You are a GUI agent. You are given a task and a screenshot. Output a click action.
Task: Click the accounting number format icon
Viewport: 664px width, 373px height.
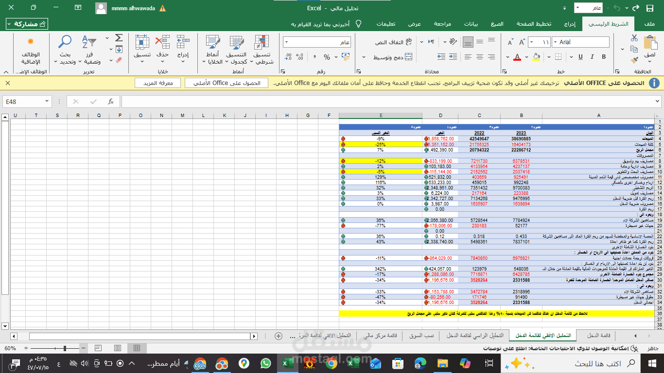point(345,57)
